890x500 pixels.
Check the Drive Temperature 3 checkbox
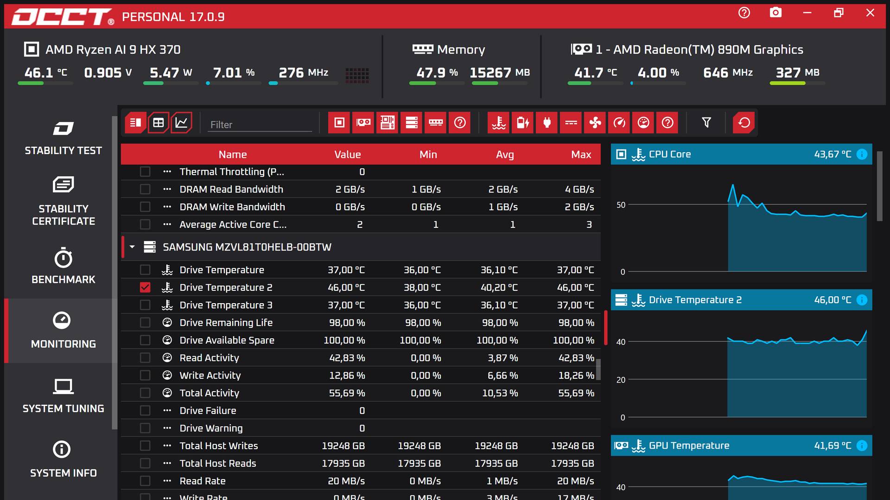tap(145, 305)
